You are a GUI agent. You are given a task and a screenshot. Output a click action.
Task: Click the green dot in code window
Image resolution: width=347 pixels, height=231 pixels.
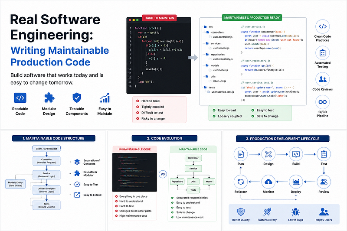point(137,20)
